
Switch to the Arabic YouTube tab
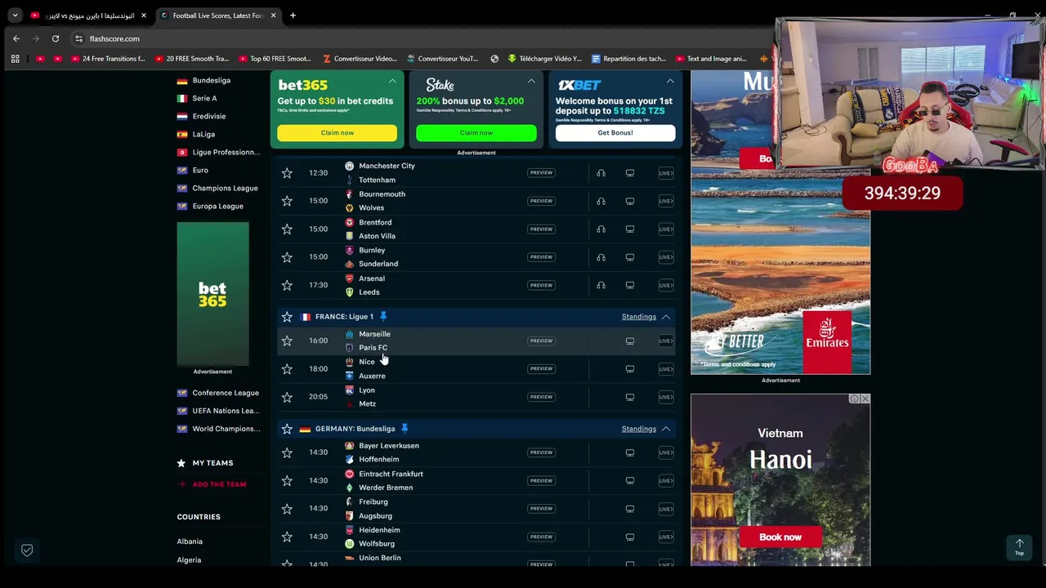coord(87,16)
